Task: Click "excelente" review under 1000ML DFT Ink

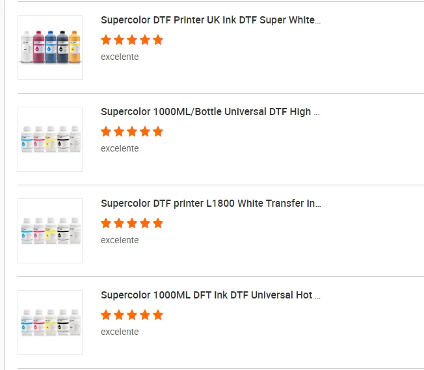Action: coord(120,332)
